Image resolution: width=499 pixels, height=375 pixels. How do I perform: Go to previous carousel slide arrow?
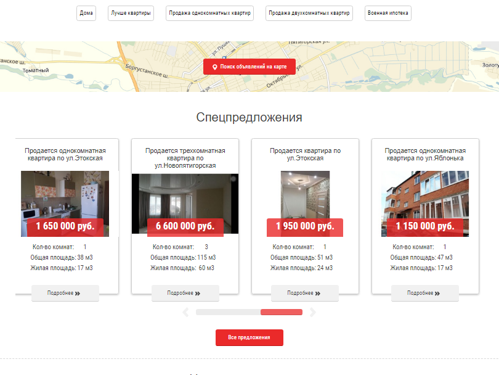(x=185, y=312)
